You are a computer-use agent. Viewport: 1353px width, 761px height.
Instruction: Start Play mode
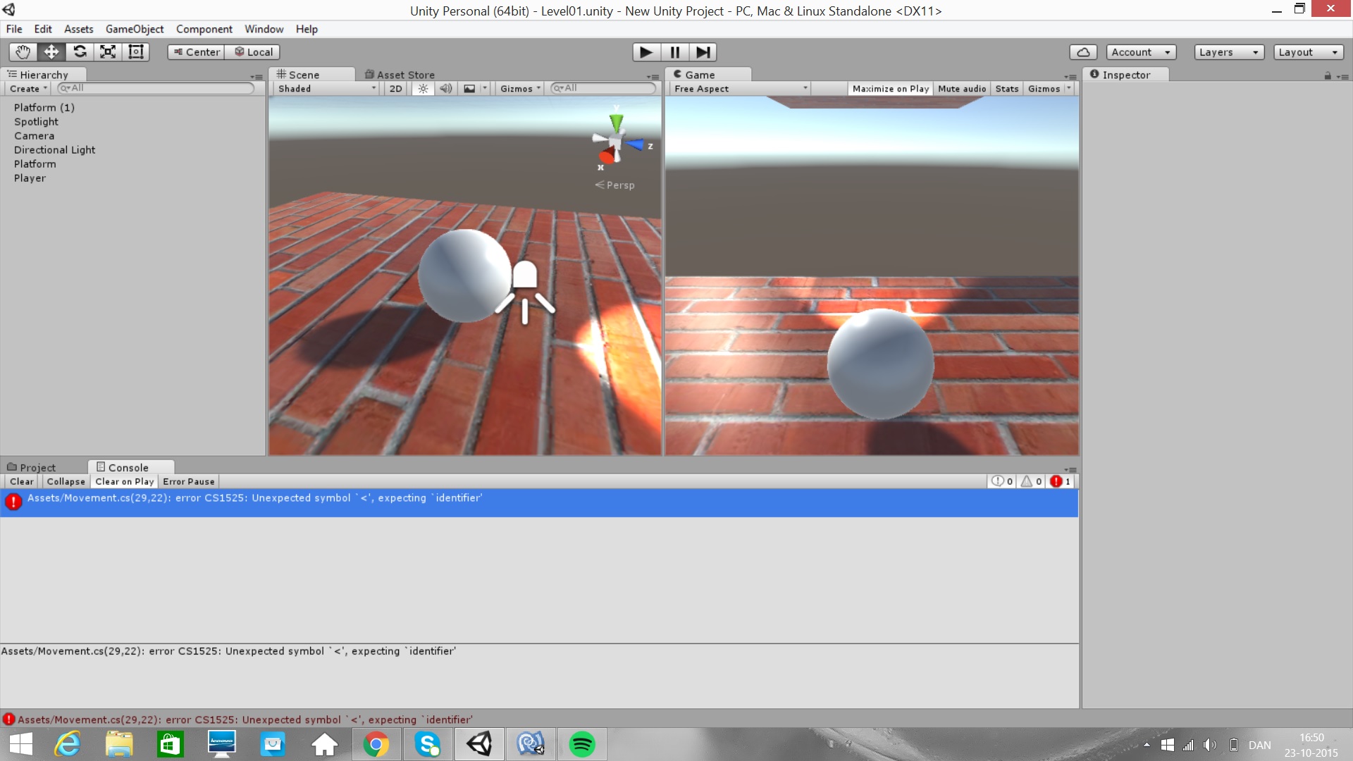645,52
